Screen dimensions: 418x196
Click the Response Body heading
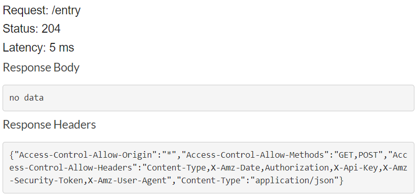coord(41,68)
